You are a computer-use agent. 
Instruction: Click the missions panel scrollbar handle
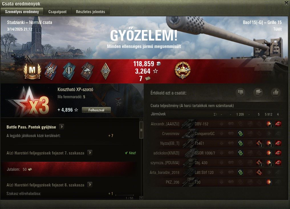[x=141, y=130]
